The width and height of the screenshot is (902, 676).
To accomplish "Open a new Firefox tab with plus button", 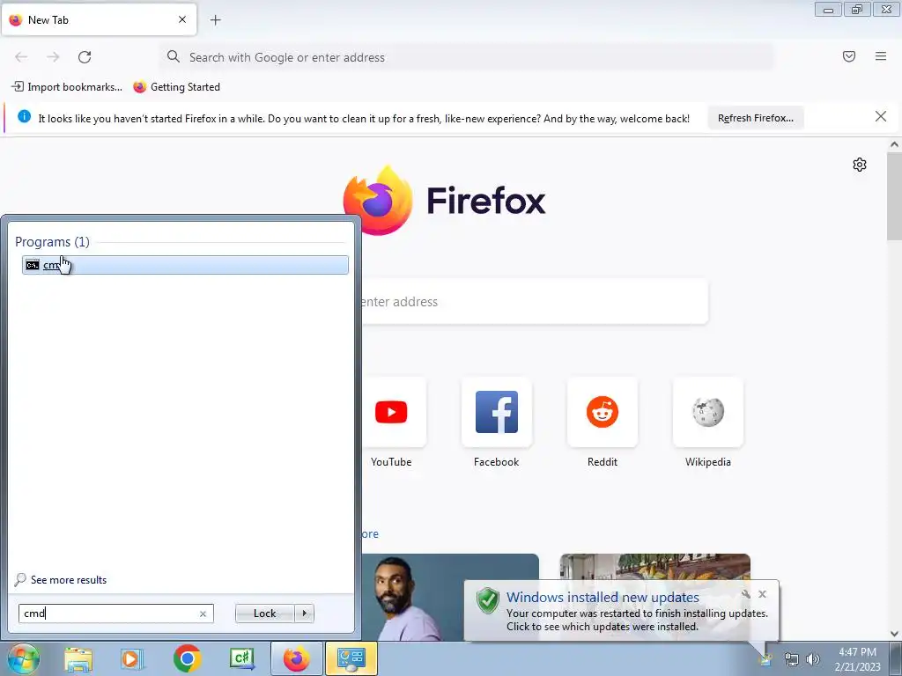I will [x=215, y=20].
